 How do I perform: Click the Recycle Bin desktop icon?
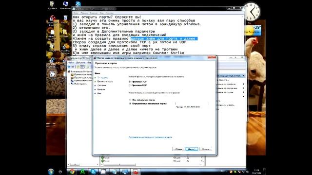(65, 19)
